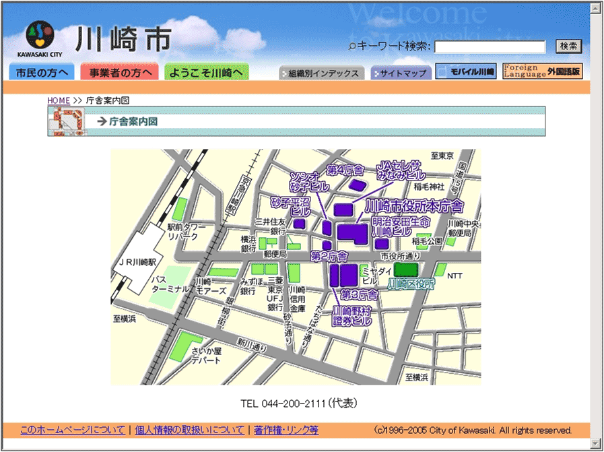Click the 川崎市役所本庁舎 building on map
Screen dimensions: 604x452
tap(352, 234)
